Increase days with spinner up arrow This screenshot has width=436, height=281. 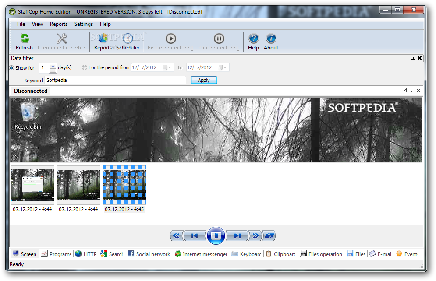point(53,66)
